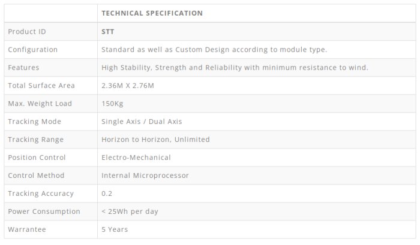Click the Single Axis / Dual Axis value
Screen dimensions: 420x245
click(142, 122)
